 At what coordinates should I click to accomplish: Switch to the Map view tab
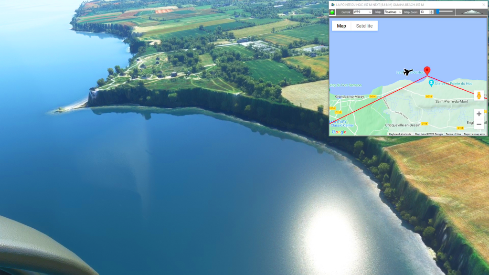(341, 26)
